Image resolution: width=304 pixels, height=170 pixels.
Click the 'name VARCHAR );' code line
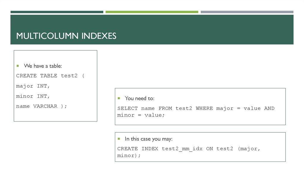tap(42, 106)
